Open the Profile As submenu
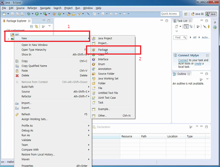The width and height of the screenshot is (220, 167). pos(53,126)
